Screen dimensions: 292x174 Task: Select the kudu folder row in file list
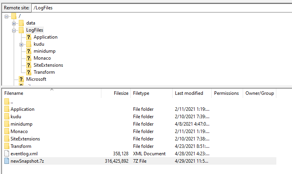(16, 117)
